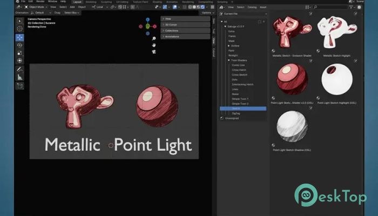Select the 3D Cursor tool
Viewport: 378px width, 216px height.
coord(20,29)
